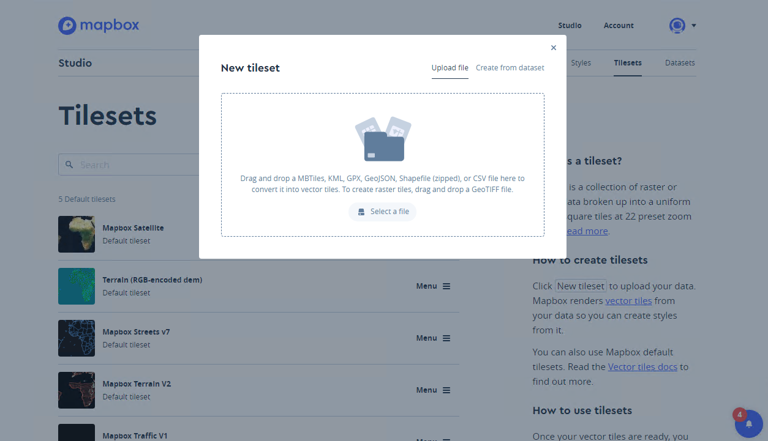This screenshot has height=441, width=768.
Task: Open Mapbox Satellite thumbnail
Action: (77, 234)
